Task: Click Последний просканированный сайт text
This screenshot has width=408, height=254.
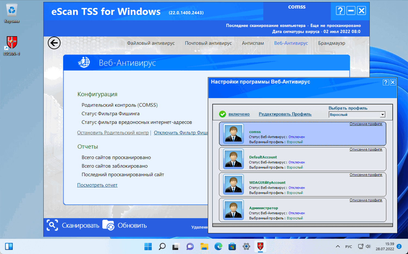Action: coord(123,175)
